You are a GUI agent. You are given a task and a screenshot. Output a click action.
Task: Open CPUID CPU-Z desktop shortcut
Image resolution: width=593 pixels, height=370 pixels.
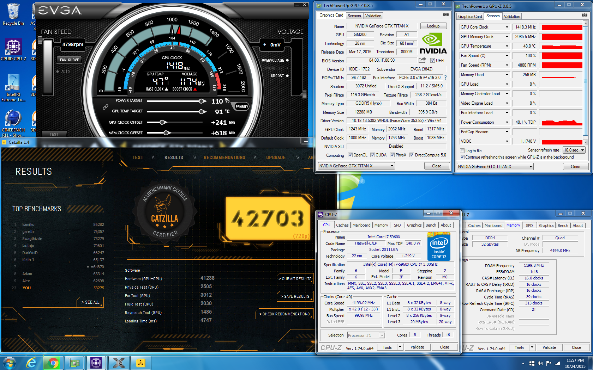(x=13, y=49)
